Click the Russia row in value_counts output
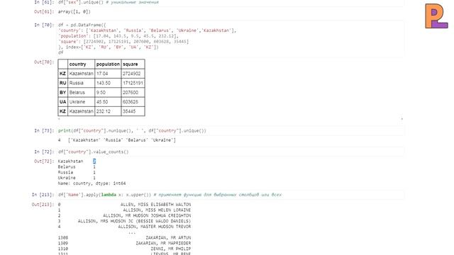The height and width of the screenshot is (255, 454). point(77,172)
